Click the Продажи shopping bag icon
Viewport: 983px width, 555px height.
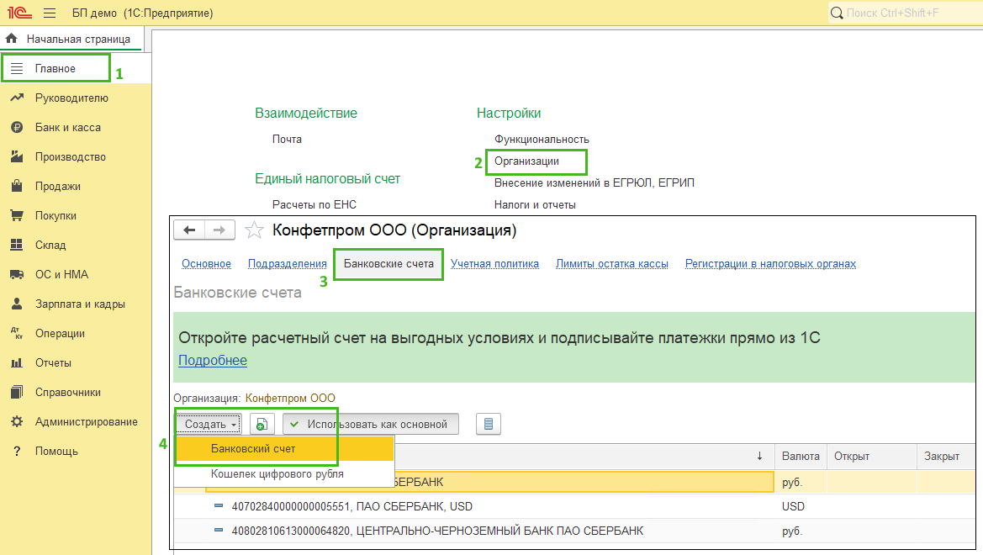point(17,186)
